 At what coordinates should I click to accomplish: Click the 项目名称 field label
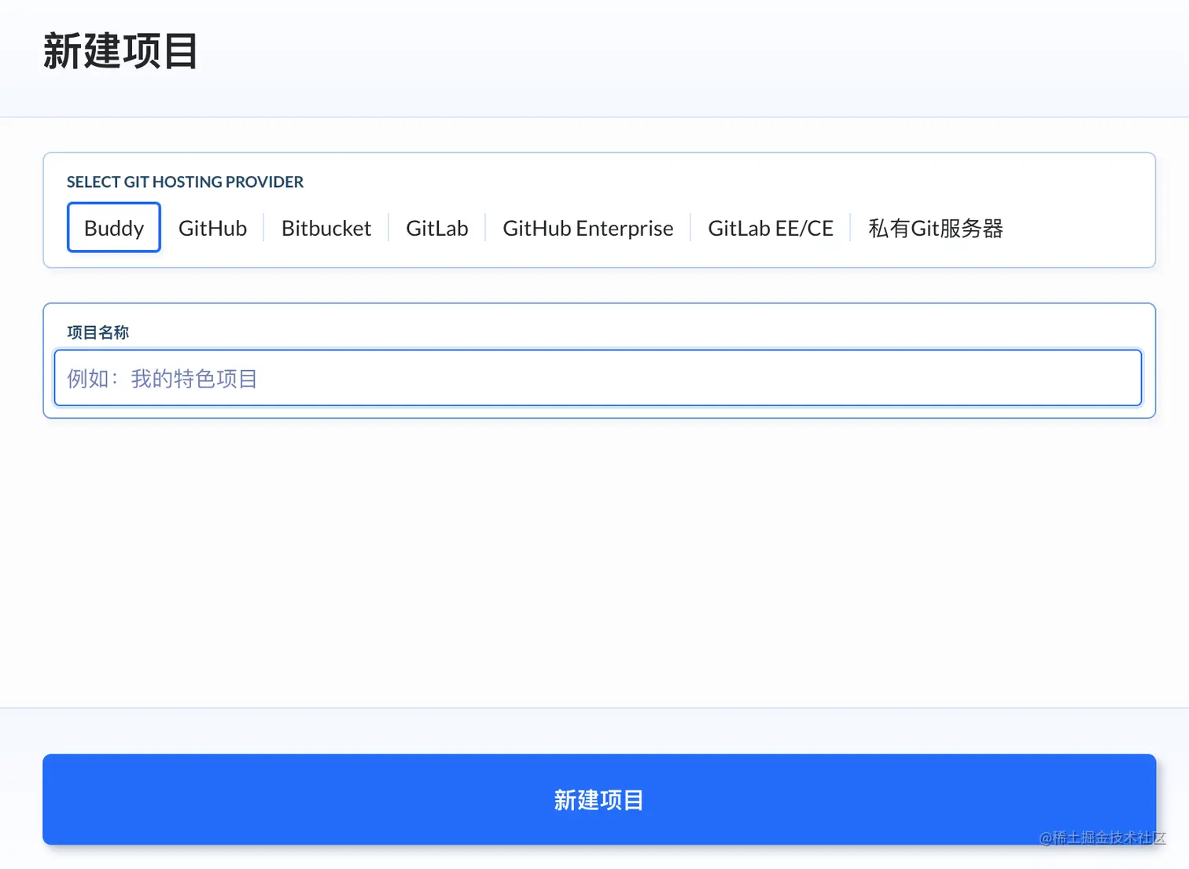pyautogui.click(x=98, y=332)
